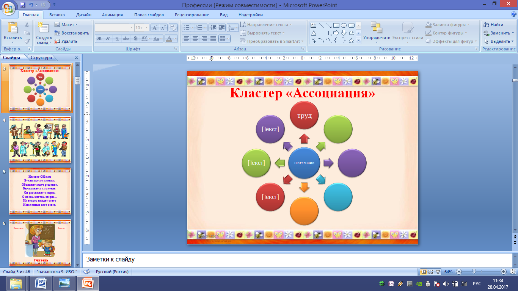
Task: Toggle text shadow S formatting
Action: pos(135,38)
